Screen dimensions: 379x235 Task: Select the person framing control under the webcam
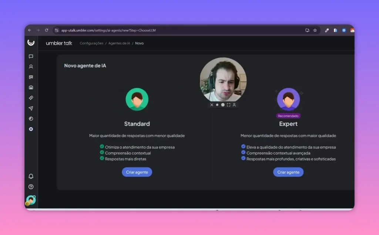pyautogui.click(x=234, y=105)
